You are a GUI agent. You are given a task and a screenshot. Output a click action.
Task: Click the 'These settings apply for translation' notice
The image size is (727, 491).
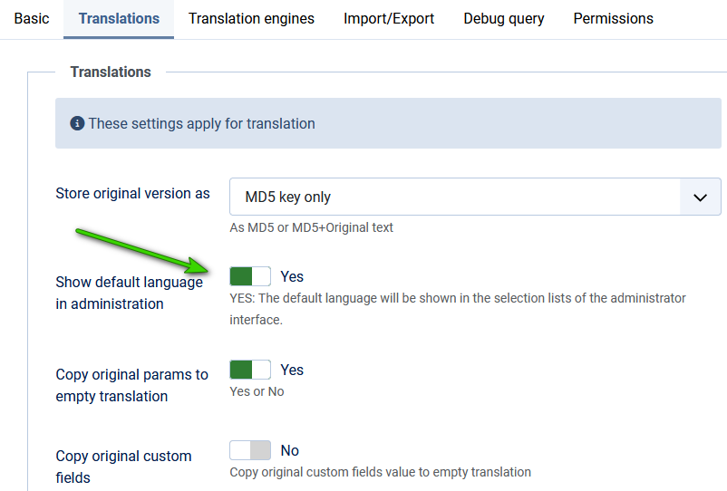201,123
